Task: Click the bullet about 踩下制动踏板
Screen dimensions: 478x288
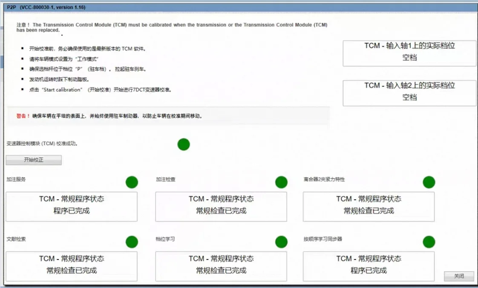Action: coord(60,80)
